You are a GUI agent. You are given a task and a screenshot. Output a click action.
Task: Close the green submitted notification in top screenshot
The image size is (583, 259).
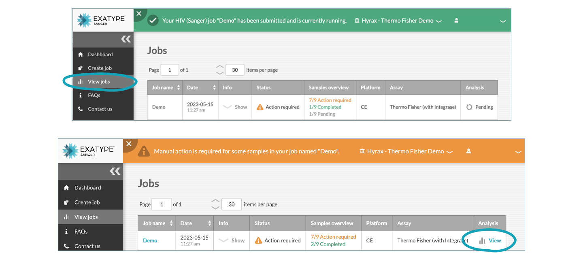coord(139,13)
